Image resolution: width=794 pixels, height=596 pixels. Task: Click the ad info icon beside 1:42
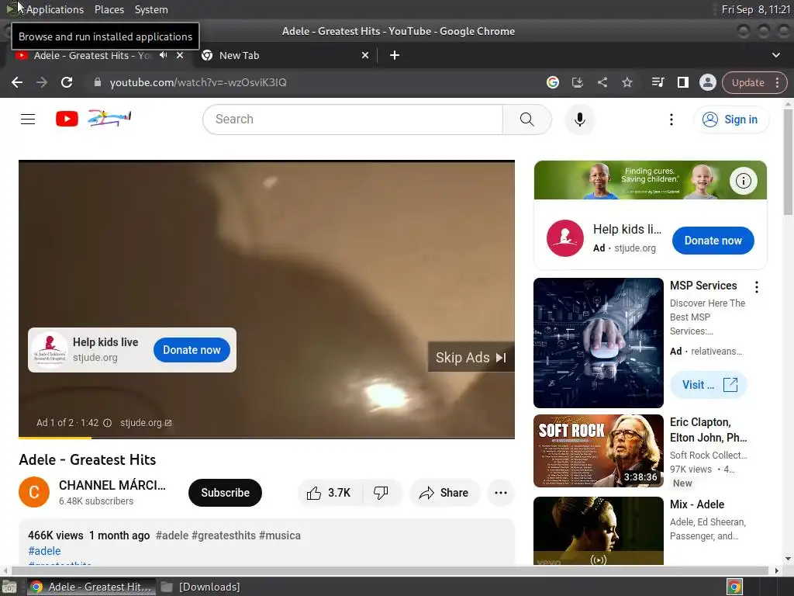coord(107,423)
